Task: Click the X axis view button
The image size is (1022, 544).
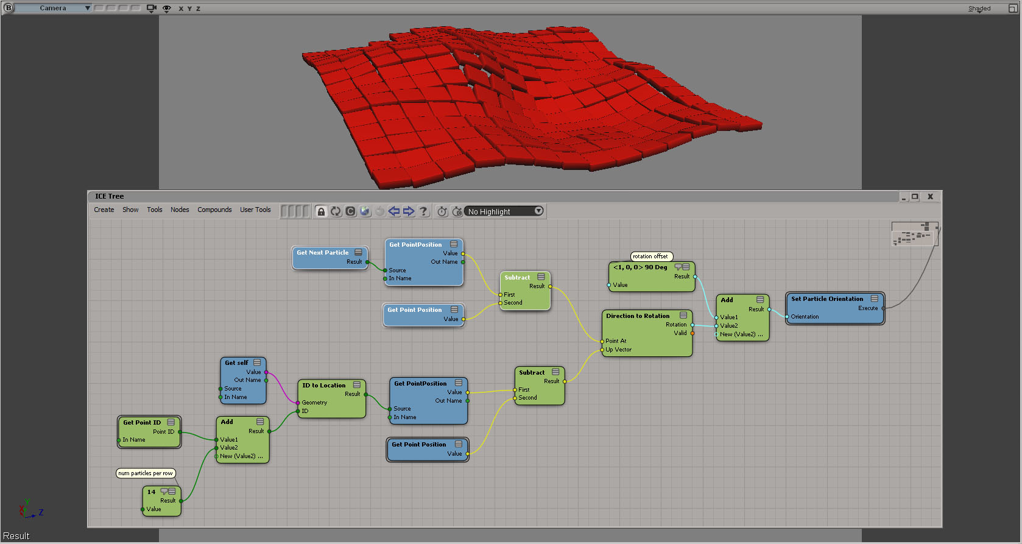Action: pyautogui.click(x=181, y=9)
